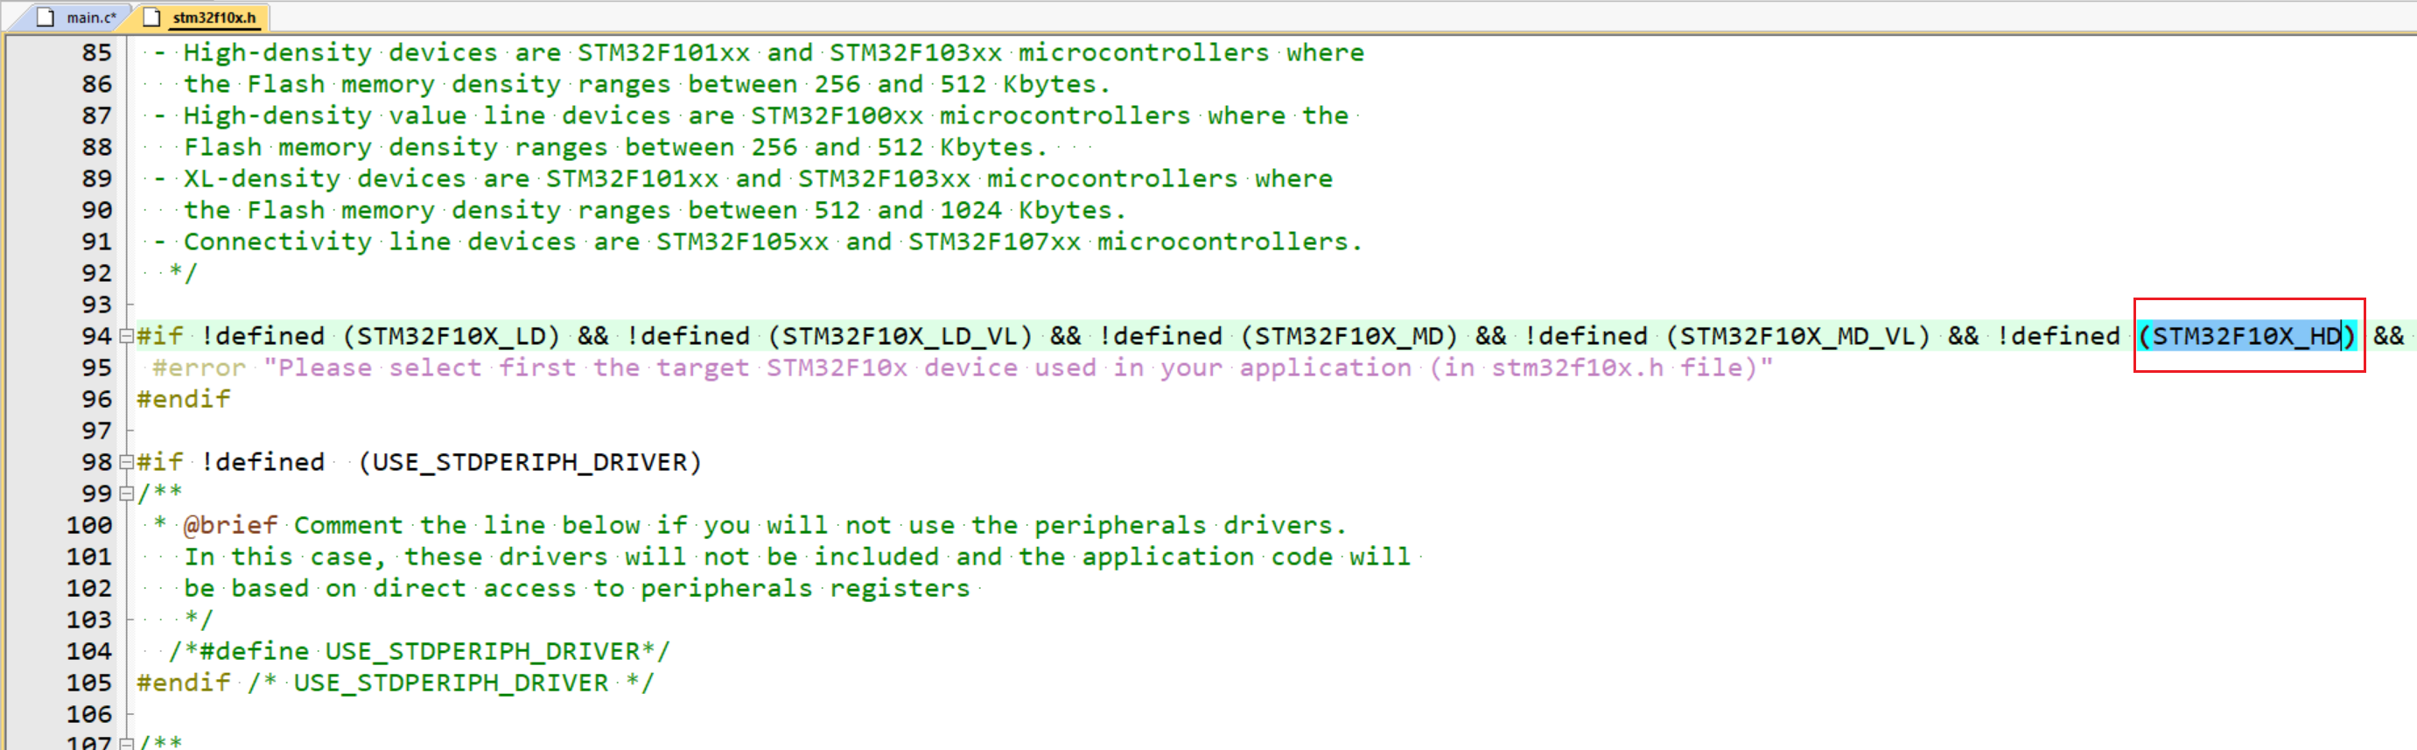Screen dimensions: 2417x750
Task: Click line number 85 in the gutter
Action: (95, 53)
